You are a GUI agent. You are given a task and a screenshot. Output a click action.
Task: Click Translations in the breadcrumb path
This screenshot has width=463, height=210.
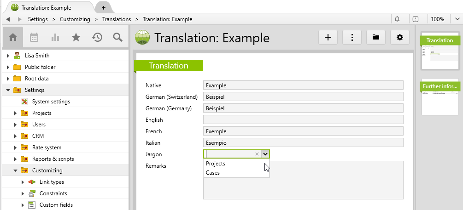[117, 19]
